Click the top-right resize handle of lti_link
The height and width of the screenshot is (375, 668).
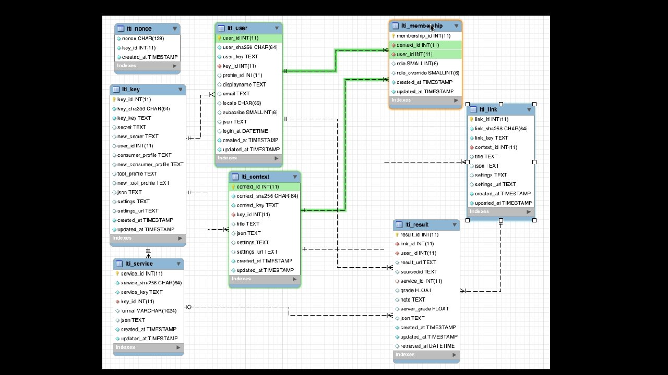534,104
